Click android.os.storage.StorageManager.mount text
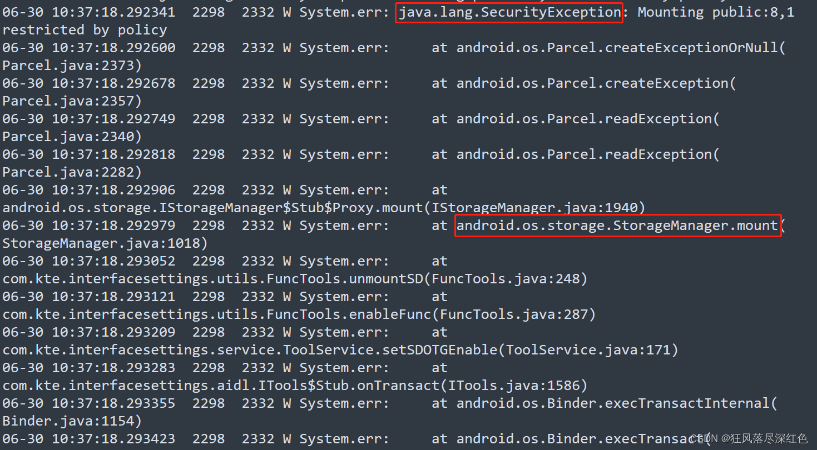Image resolution: width=817 pixels, height=450 pixels. pos(617,226)
